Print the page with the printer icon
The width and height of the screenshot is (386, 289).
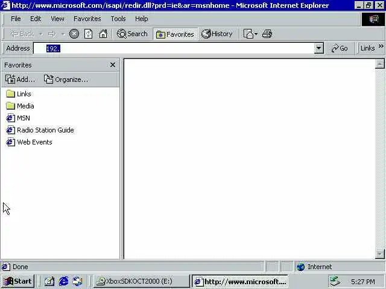[x=267, y=34]
